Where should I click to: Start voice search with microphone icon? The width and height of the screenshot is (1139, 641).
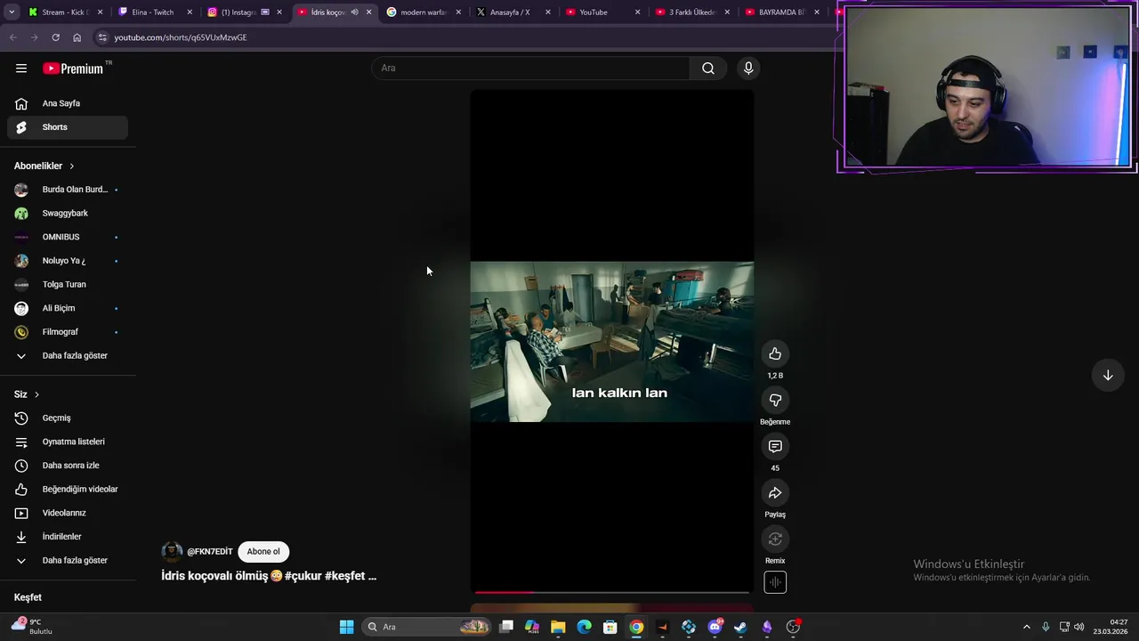point(748,68)
